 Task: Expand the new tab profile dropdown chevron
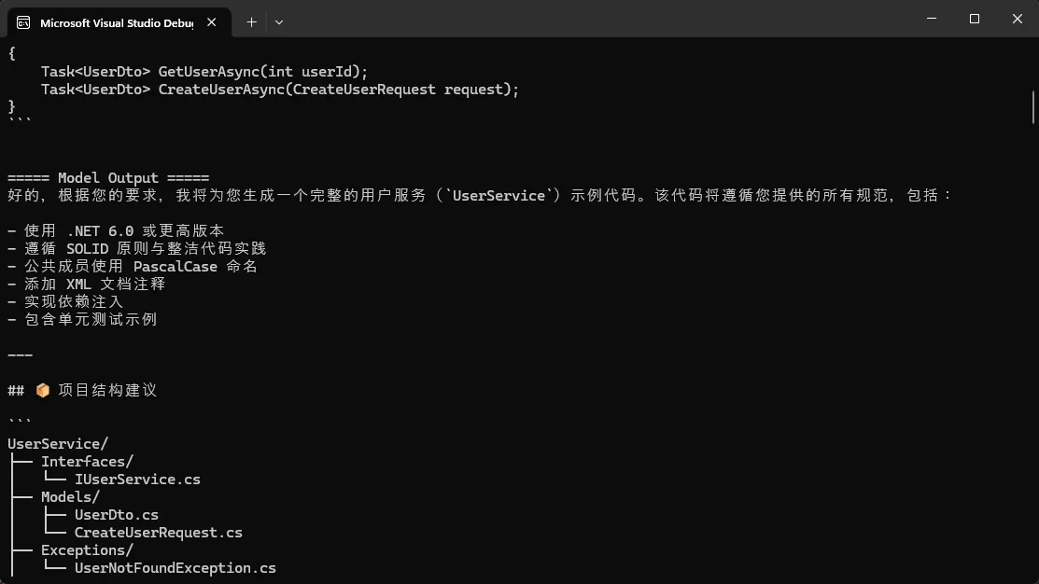tap(279, 22)
